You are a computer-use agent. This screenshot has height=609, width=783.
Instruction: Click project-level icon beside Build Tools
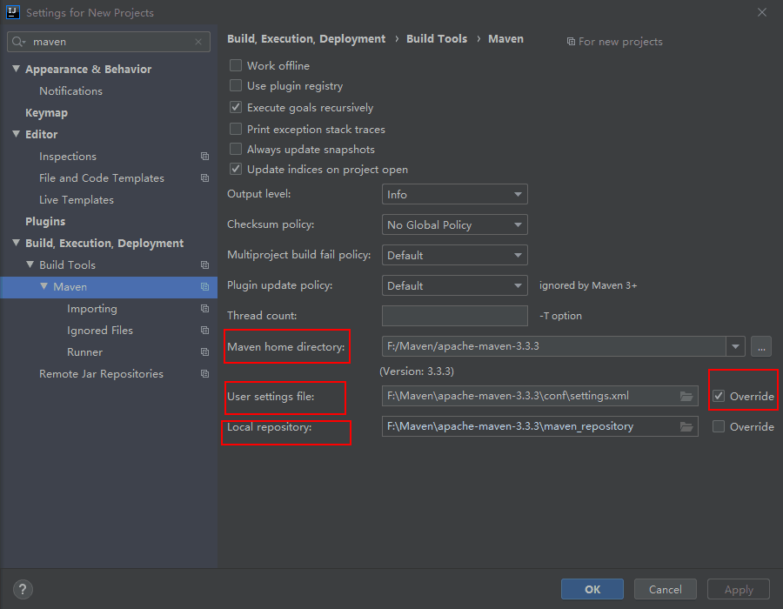(204, 264)
